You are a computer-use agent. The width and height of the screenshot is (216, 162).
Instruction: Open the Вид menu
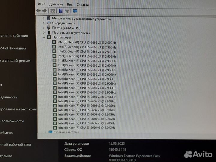(70, 4)
